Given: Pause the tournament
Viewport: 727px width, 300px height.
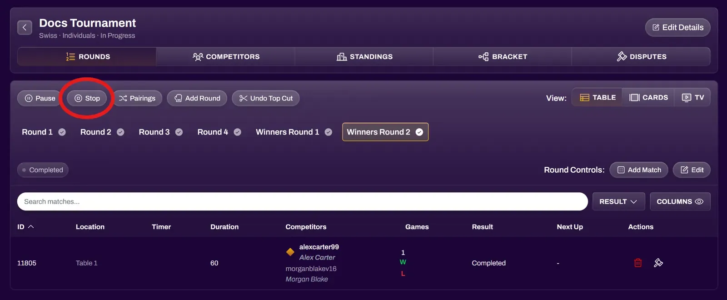Looking at the screenshot, I should pyautogui.click(x=40, y=98).
